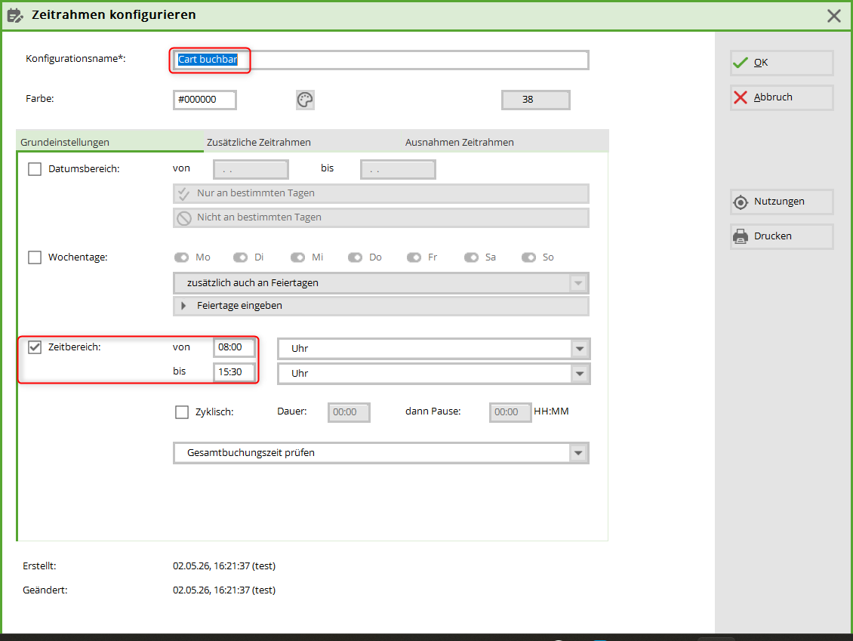Switch to Zusätzliche Zeitrahmen tab
Viewport: 853px width, 641px height.
pyautogui.click(x=259, y=142)
